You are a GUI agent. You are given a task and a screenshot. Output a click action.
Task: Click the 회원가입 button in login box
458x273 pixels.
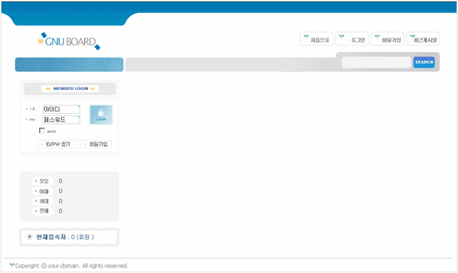[96, 144]
